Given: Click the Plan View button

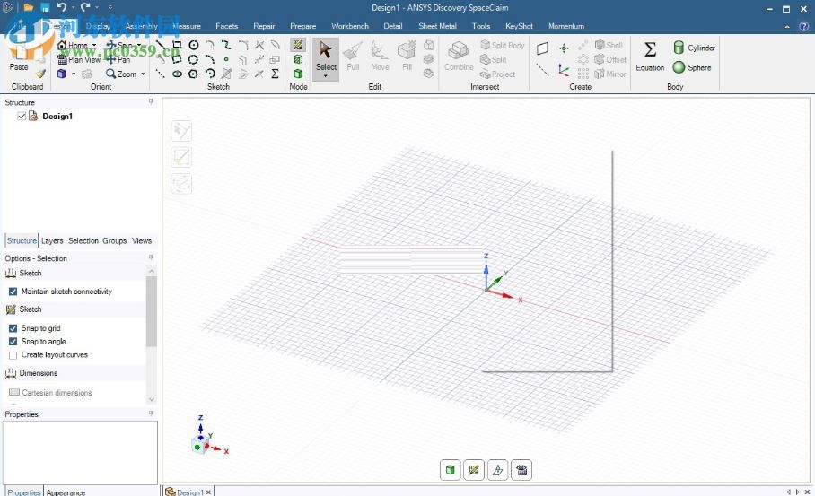Looking at the screenshot, I should (x=79, y=59).
